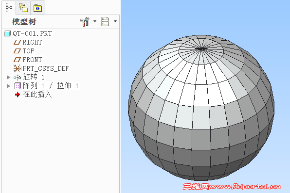Click the PRT_CSYS_DEF coordinate system icon
The image size is (290, 193).
[x=18, y=68]
